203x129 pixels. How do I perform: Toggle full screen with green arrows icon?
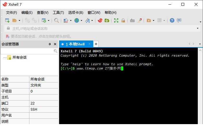tap(116, 20)
